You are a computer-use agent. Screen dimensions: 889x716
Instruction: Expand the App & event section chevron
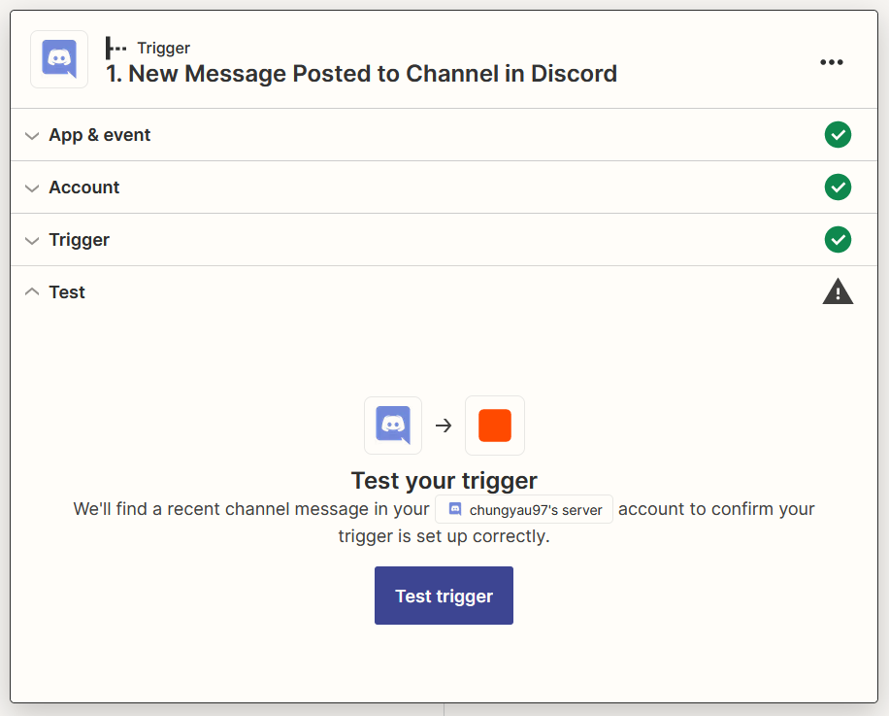pos(32,136)
